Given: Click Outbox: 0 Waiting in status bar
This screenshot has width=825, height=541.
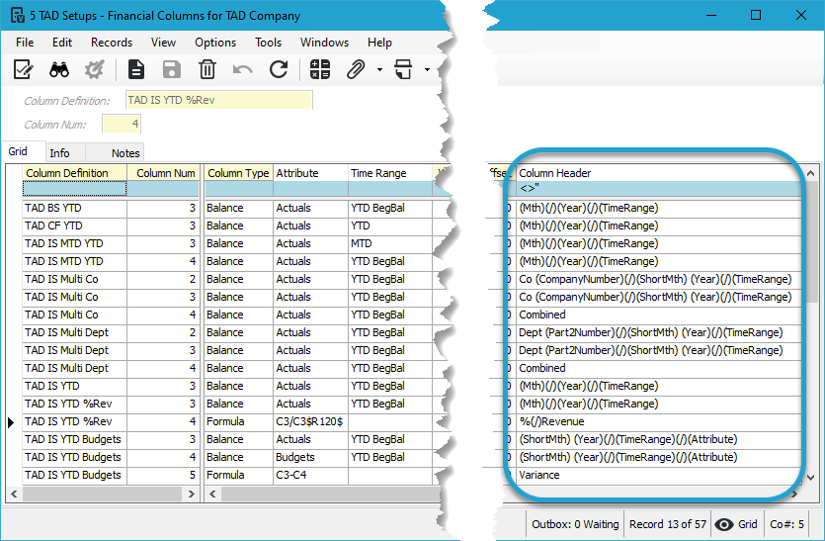Looking at the screenshot, I should 575,524.
